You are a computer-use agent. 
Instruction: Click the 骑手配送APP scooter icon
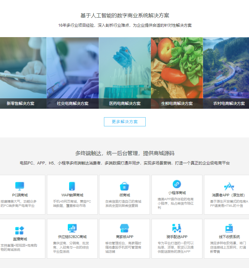click(x=177, y=228)
